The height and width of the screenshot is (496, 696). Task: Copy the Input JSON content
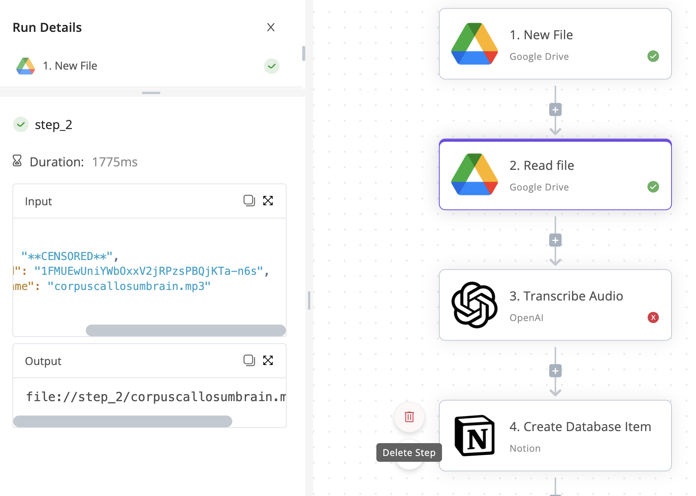point(249,201)
